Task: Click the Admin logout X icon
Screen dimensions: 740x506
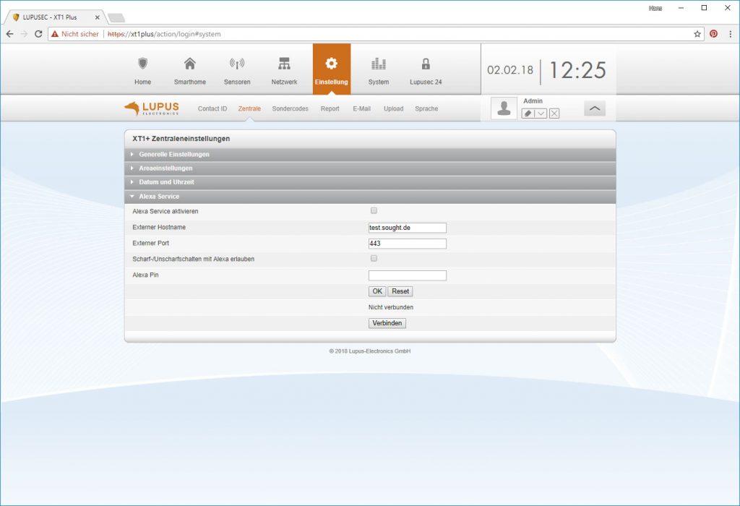Action: pos(554,113)
